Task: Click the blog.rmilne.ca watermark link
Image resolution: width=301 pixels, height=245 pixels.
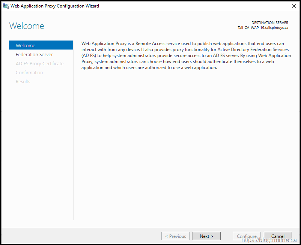Action: click(x=269, y=240)
